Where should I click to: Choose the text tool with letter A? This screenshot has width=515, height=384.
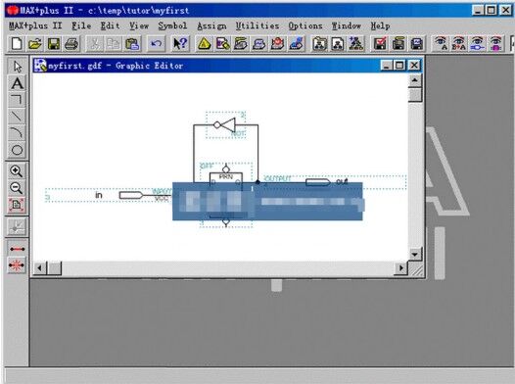point(17,83)
